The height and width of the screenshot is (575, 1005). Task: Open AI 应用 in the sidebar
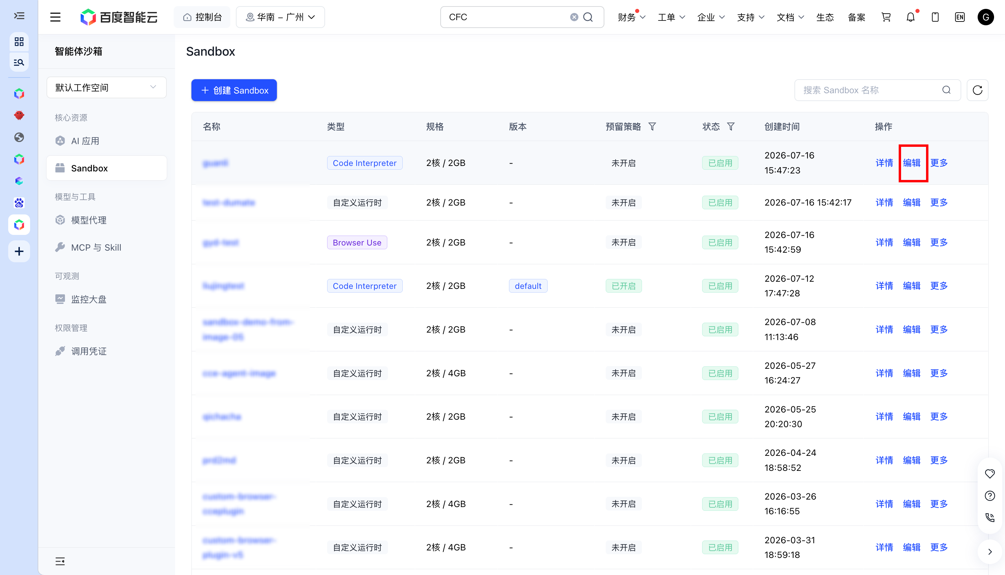106,141
